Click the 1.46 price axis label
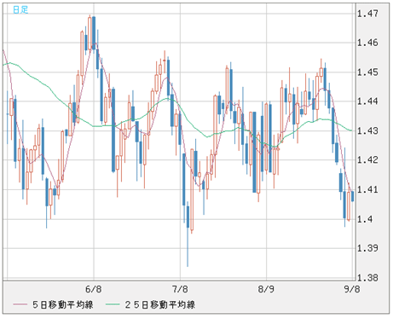Screen dimensions: 393x318 point(367,43)
